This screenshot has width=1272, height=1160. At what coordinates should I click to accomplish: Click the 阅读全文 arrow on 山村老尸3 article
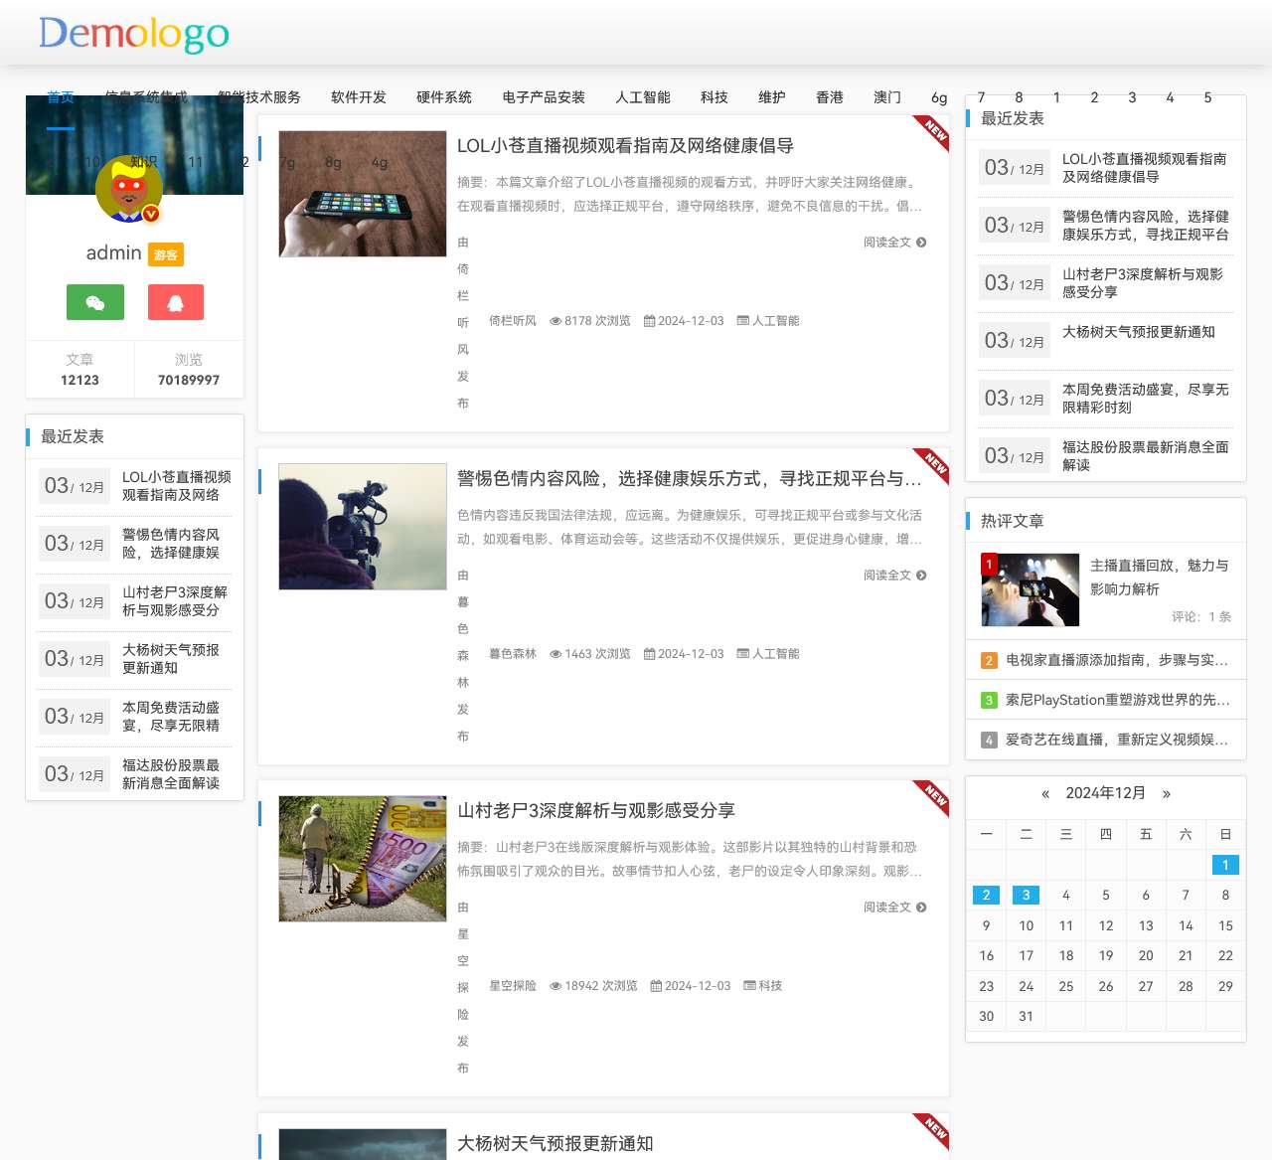pos(921,908)
